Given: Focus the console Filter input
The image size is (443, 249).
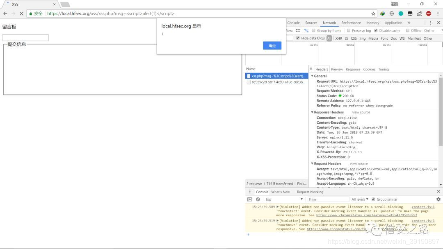Looking at the screenshot, I should [328, 199].
